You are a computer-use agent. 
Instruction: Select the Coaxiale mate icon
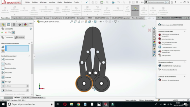pos(3,77)
